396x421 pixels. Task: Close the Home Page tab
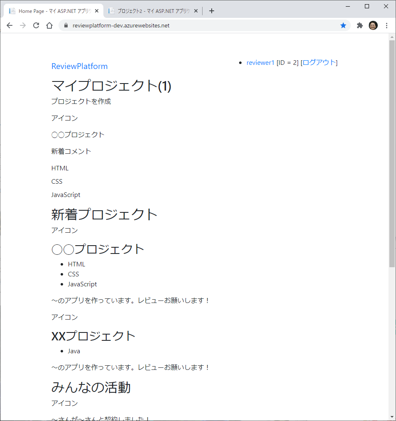tap(97, 11)
